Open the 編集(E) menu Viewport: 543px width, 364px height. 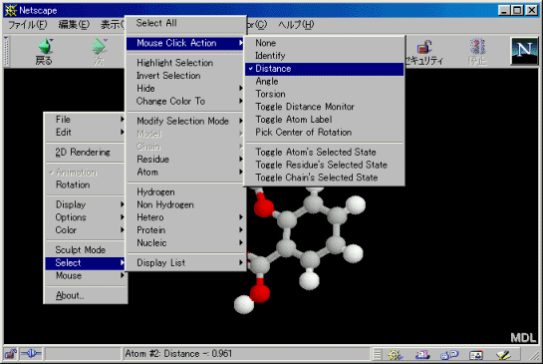coord(74,25)
